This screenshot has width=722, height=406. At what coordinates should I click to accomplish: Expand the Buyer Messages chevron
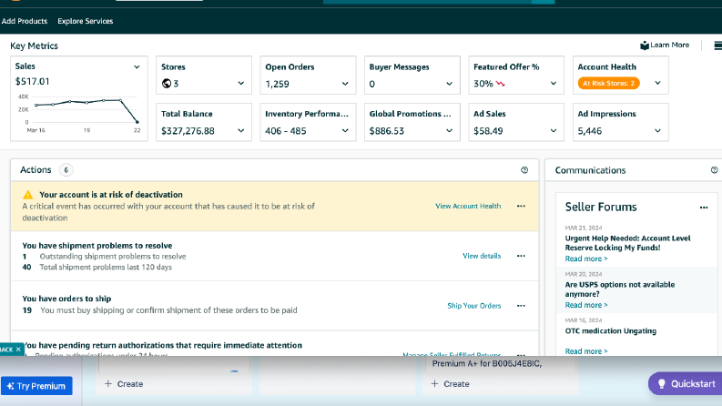tap(449, 84)
